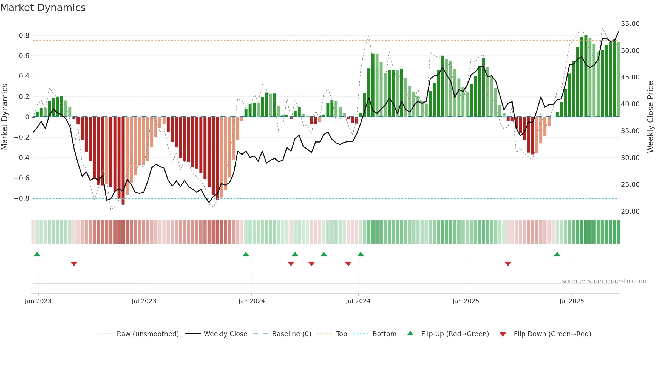Viewport: 658px width, 370px height.
Task: Click the 40.00 price axis label
Action: 630,104
